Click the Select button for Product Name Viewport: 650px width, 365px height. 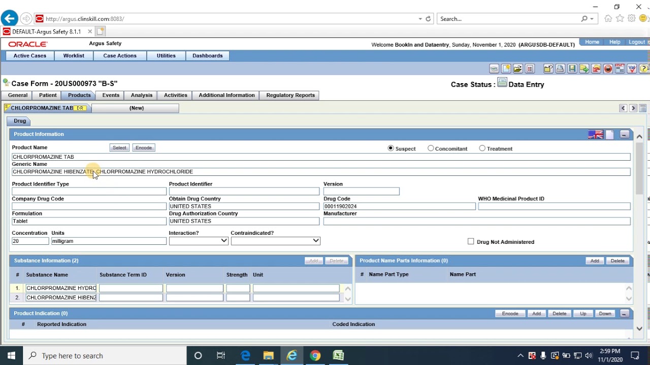[x=119, y=148]
